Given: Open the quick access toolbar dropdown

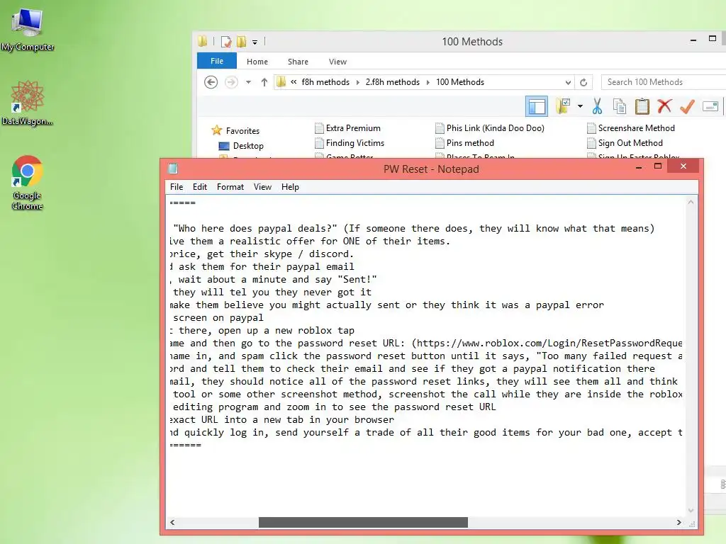Looking at the screenshot, I should (x=255, y=42).
